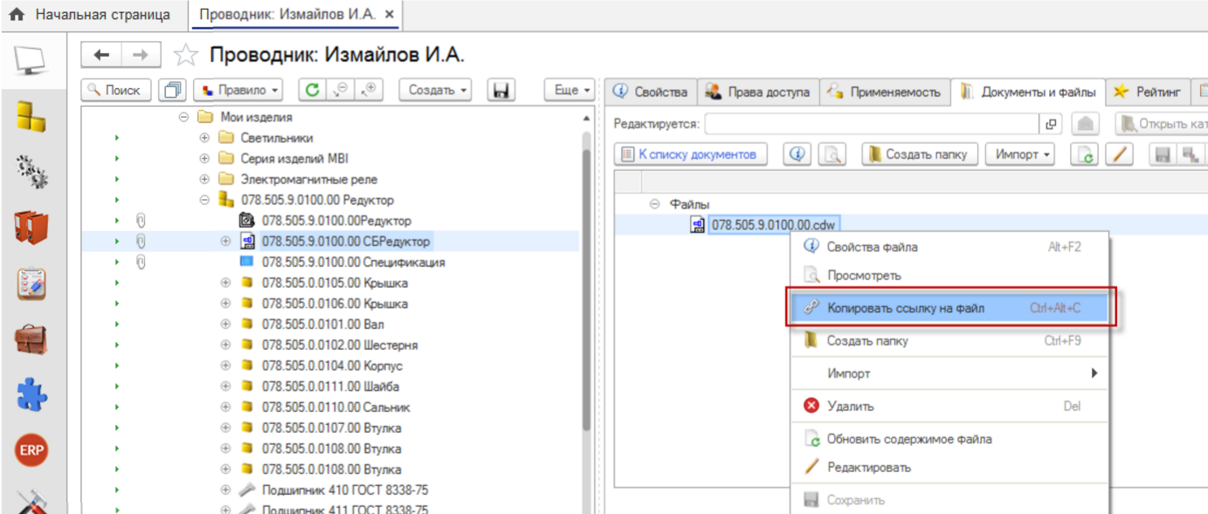The image size is (1208, 514).
Task: Click the pencil edit icon in the files toolbar
Action: tap(1118, 154)
